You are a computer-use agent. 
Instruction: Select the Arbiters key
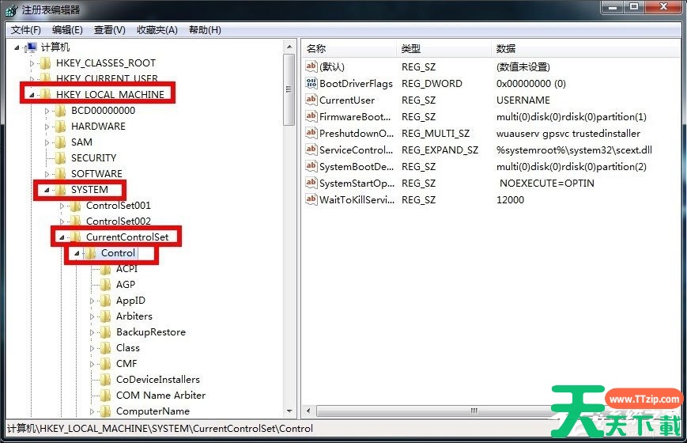tap(134, 316)
